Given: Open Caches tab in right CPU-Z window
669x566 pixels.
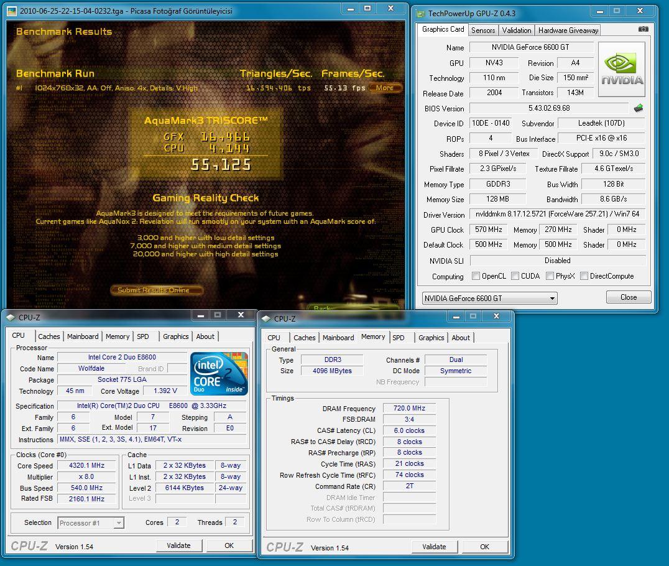Looking at the screenshot, I should (x=304, y=338).
